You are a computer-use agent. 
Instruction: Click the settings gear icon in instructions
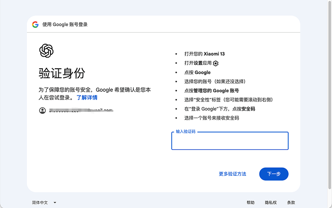(216, 63)
